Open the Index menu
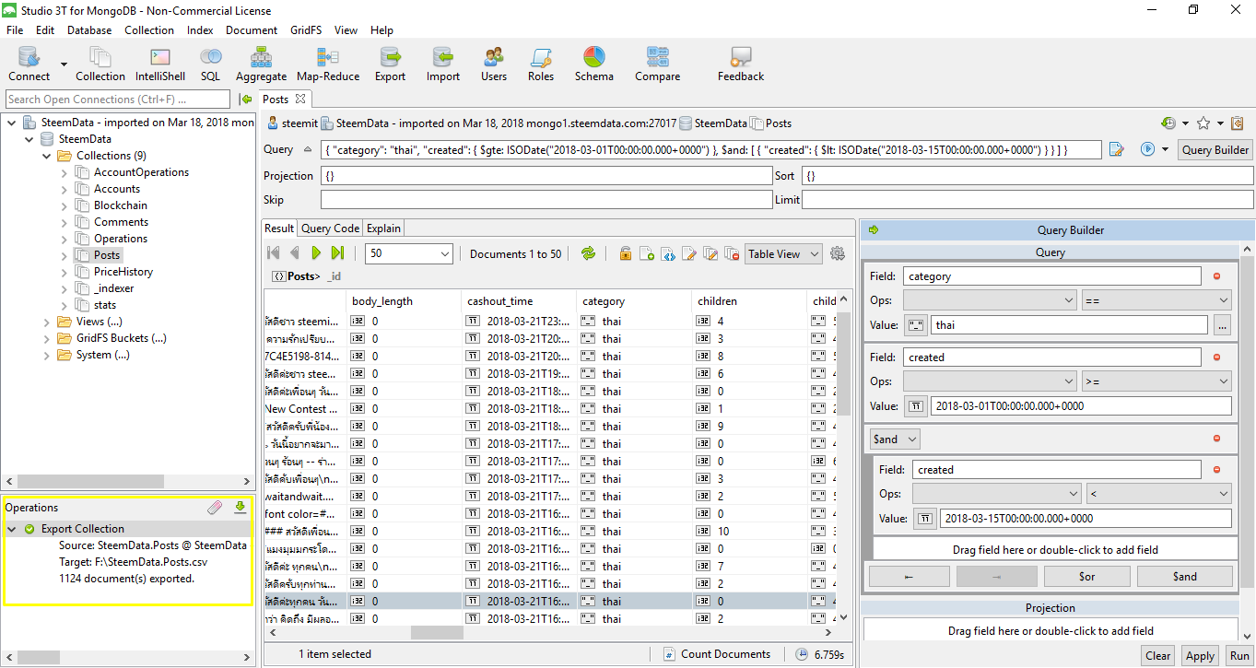Viewport: 1256px width, 668px height. coord(200,30)
